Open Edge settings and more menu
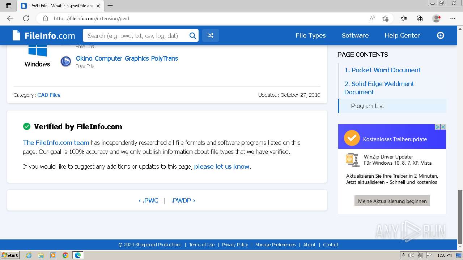The height and width of the screenshot is (260, 463). [453, 18]
